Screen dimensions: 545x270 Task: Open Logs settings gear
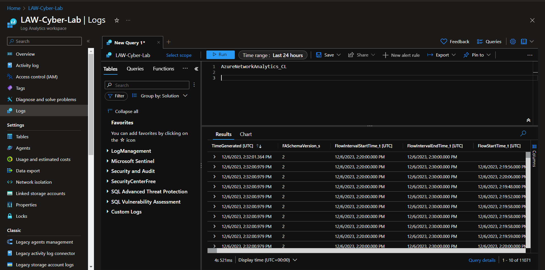[513, 41]
